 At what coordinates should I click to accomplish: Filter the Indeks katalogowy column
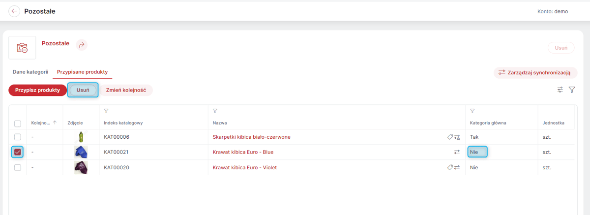tap(106, 111)
